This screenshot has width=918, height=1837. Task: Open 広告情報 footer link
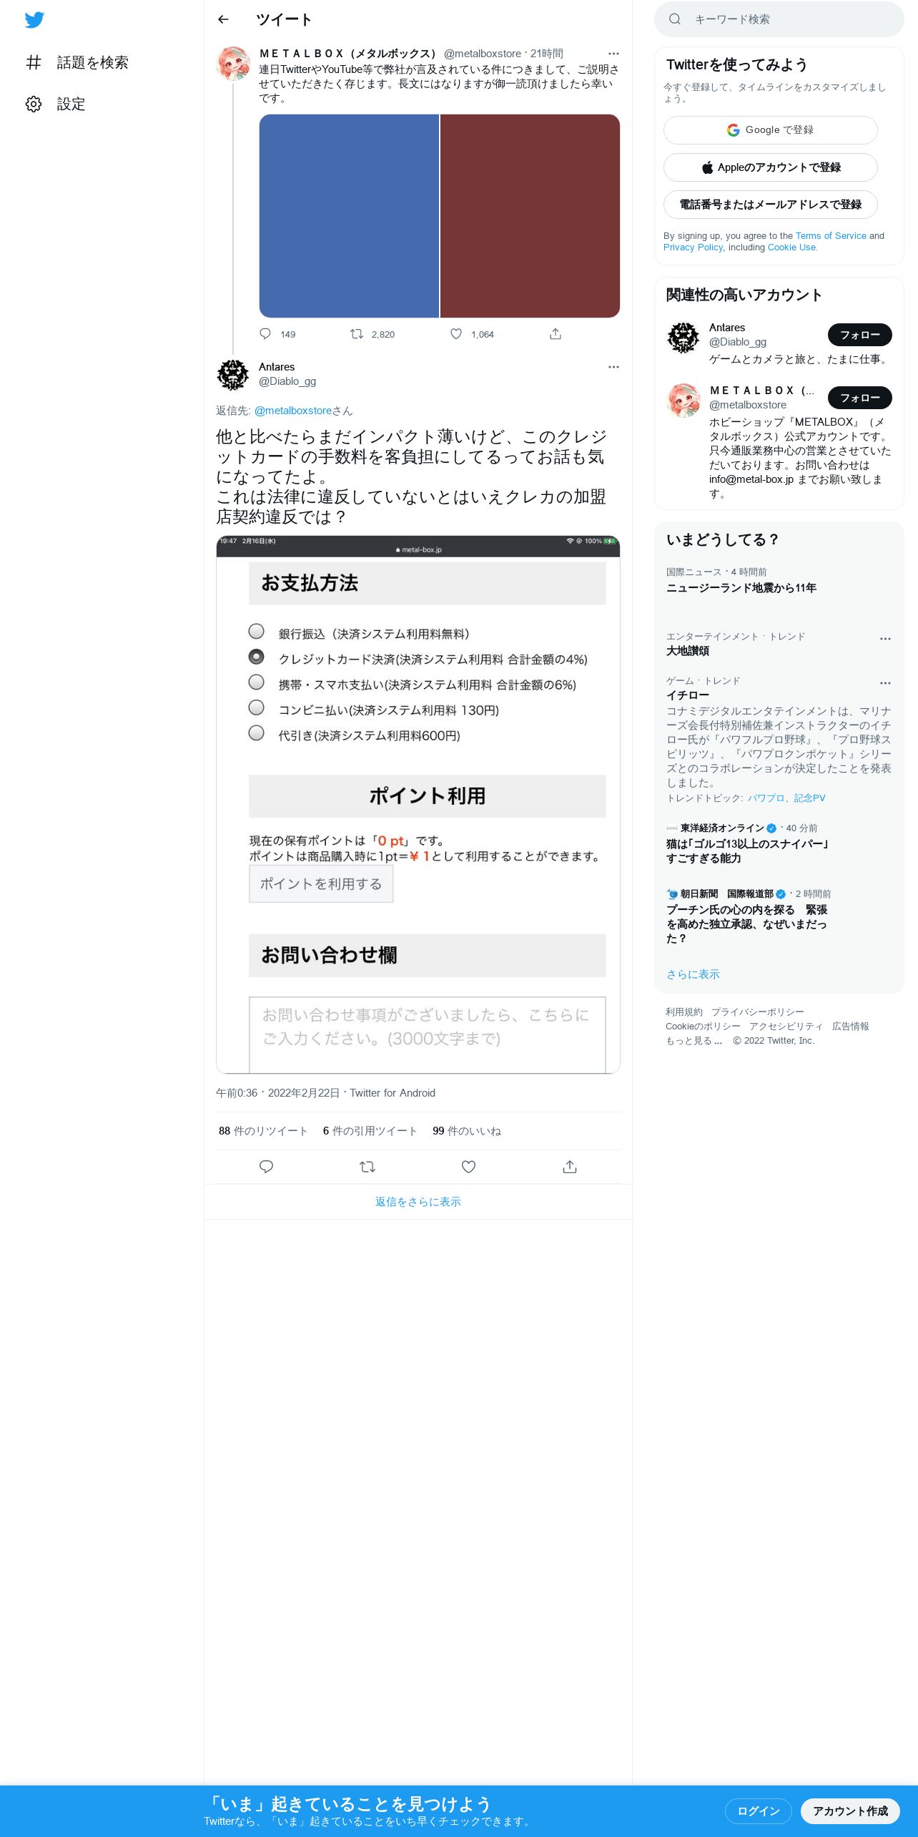click(850, 1027)
